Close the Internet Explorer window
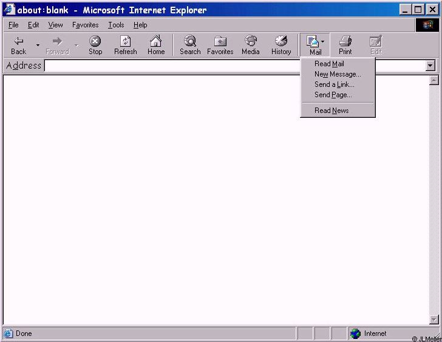 coord(432,10)
